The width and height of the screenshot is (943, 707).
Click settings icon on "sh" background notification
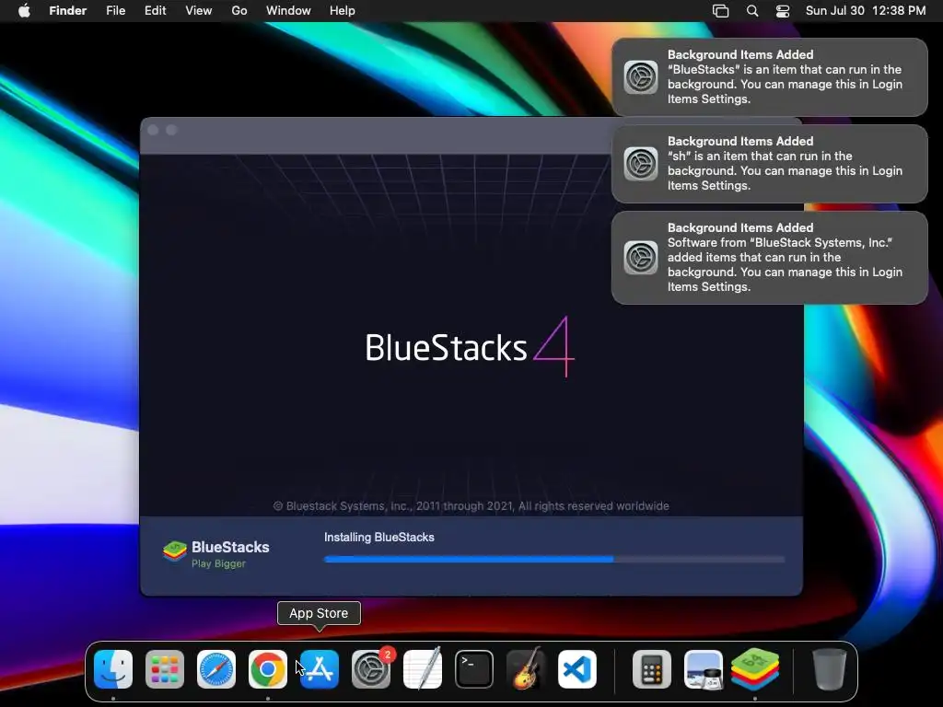coord(641,164)
